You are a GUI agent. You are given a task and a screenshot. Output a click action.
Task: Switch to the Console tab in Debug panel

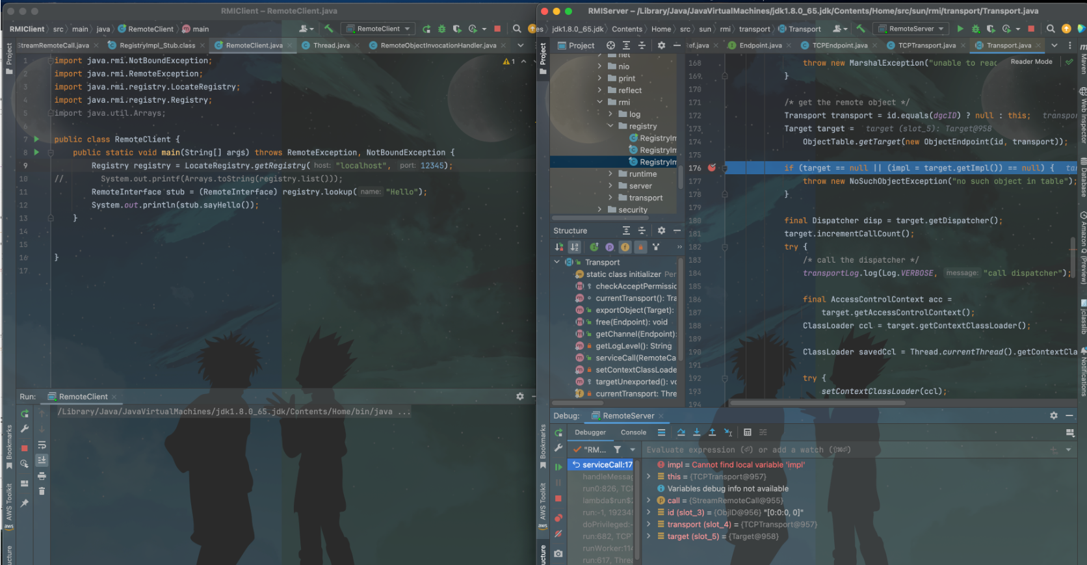(x=633, y=432)
